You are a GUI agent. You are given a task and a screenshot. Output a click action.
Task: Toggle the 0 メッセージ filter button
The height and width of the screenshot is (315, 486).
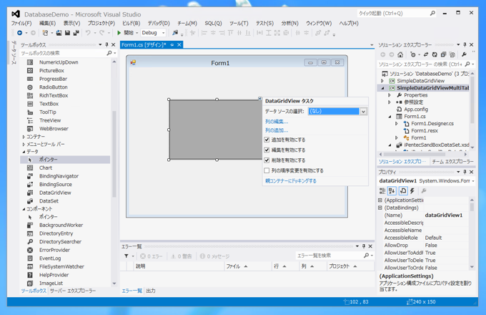pyautogui.click(x=215, y=256)
